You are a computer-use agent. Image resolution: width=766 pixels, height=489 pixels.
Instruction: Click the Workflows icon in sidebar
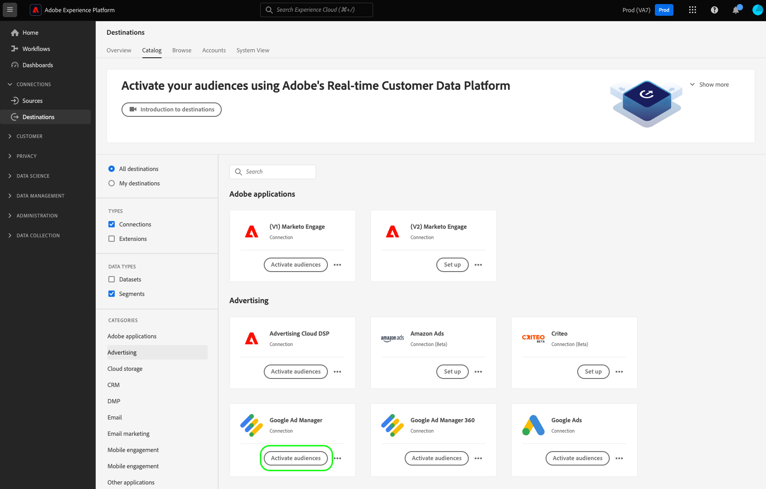pos(15,49)
